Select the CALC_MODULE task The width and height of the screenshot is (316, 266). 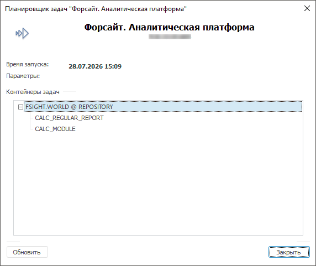(x=55, y=129)
